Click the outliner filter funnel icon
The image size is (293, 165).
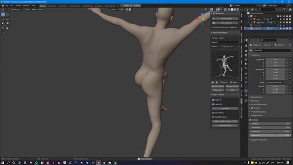pos(284,10)
